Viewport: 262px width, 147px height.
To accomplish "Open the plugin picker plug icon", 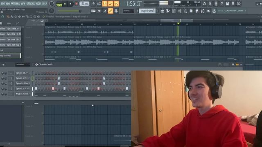I will point(197,11).
